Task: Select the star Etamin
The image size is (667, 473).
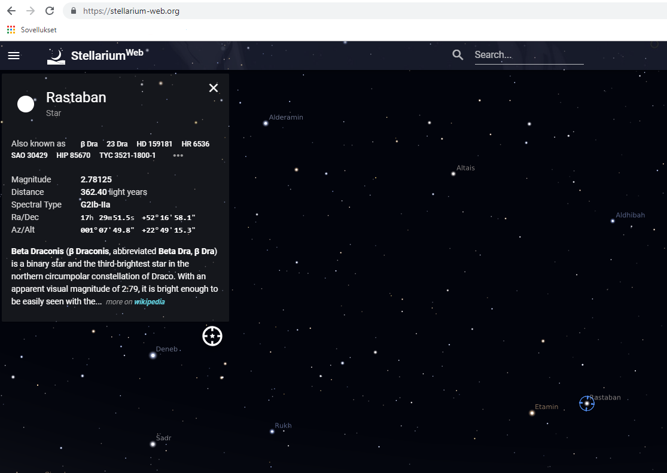Action: (532, 413)
